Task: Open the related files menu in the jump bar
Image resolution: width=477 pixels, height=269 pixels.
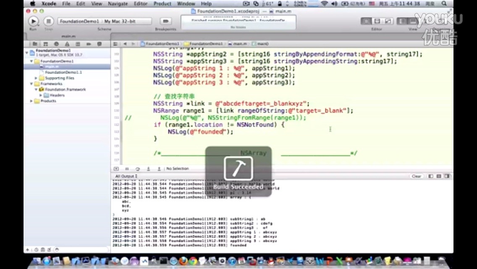Action: coord(115,44)
